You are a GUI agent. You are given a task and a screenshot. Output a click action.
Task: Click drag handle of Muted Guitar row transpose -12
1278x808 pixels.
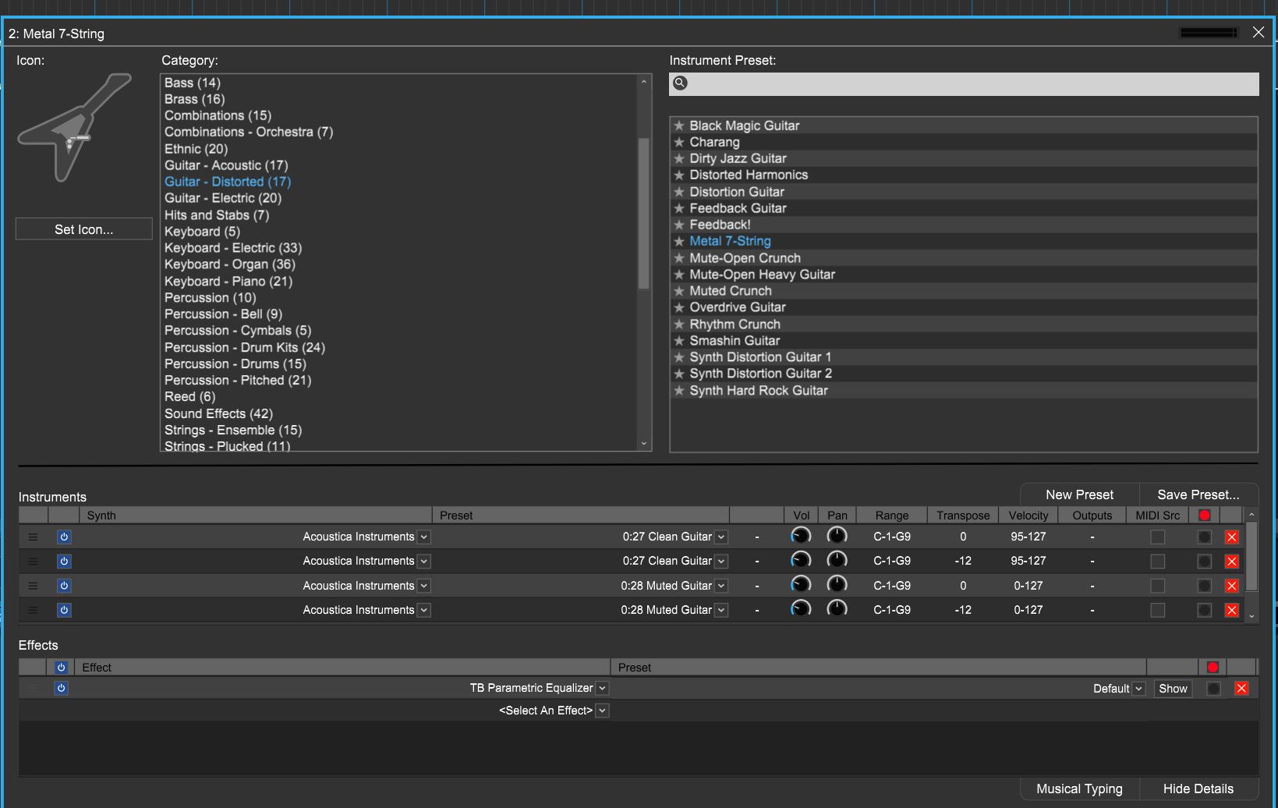33,610
